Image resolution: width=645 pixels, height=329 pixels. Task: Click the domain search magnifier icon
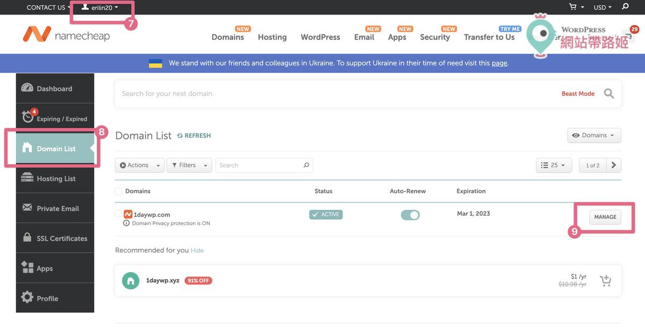(608, 93)
